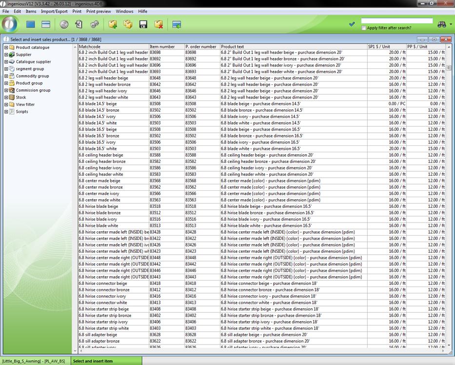The image size is (455, 365).
Task: Click the binoculars search icon
Action: (442, 24)
